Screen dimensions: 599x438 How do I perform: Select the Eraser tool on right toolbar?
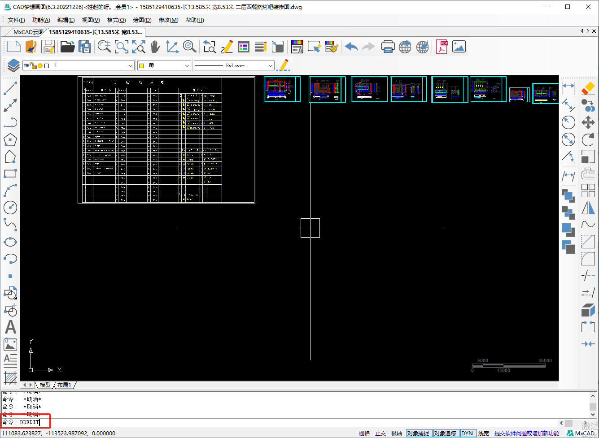pyautogui.click(x=588, y=88)
